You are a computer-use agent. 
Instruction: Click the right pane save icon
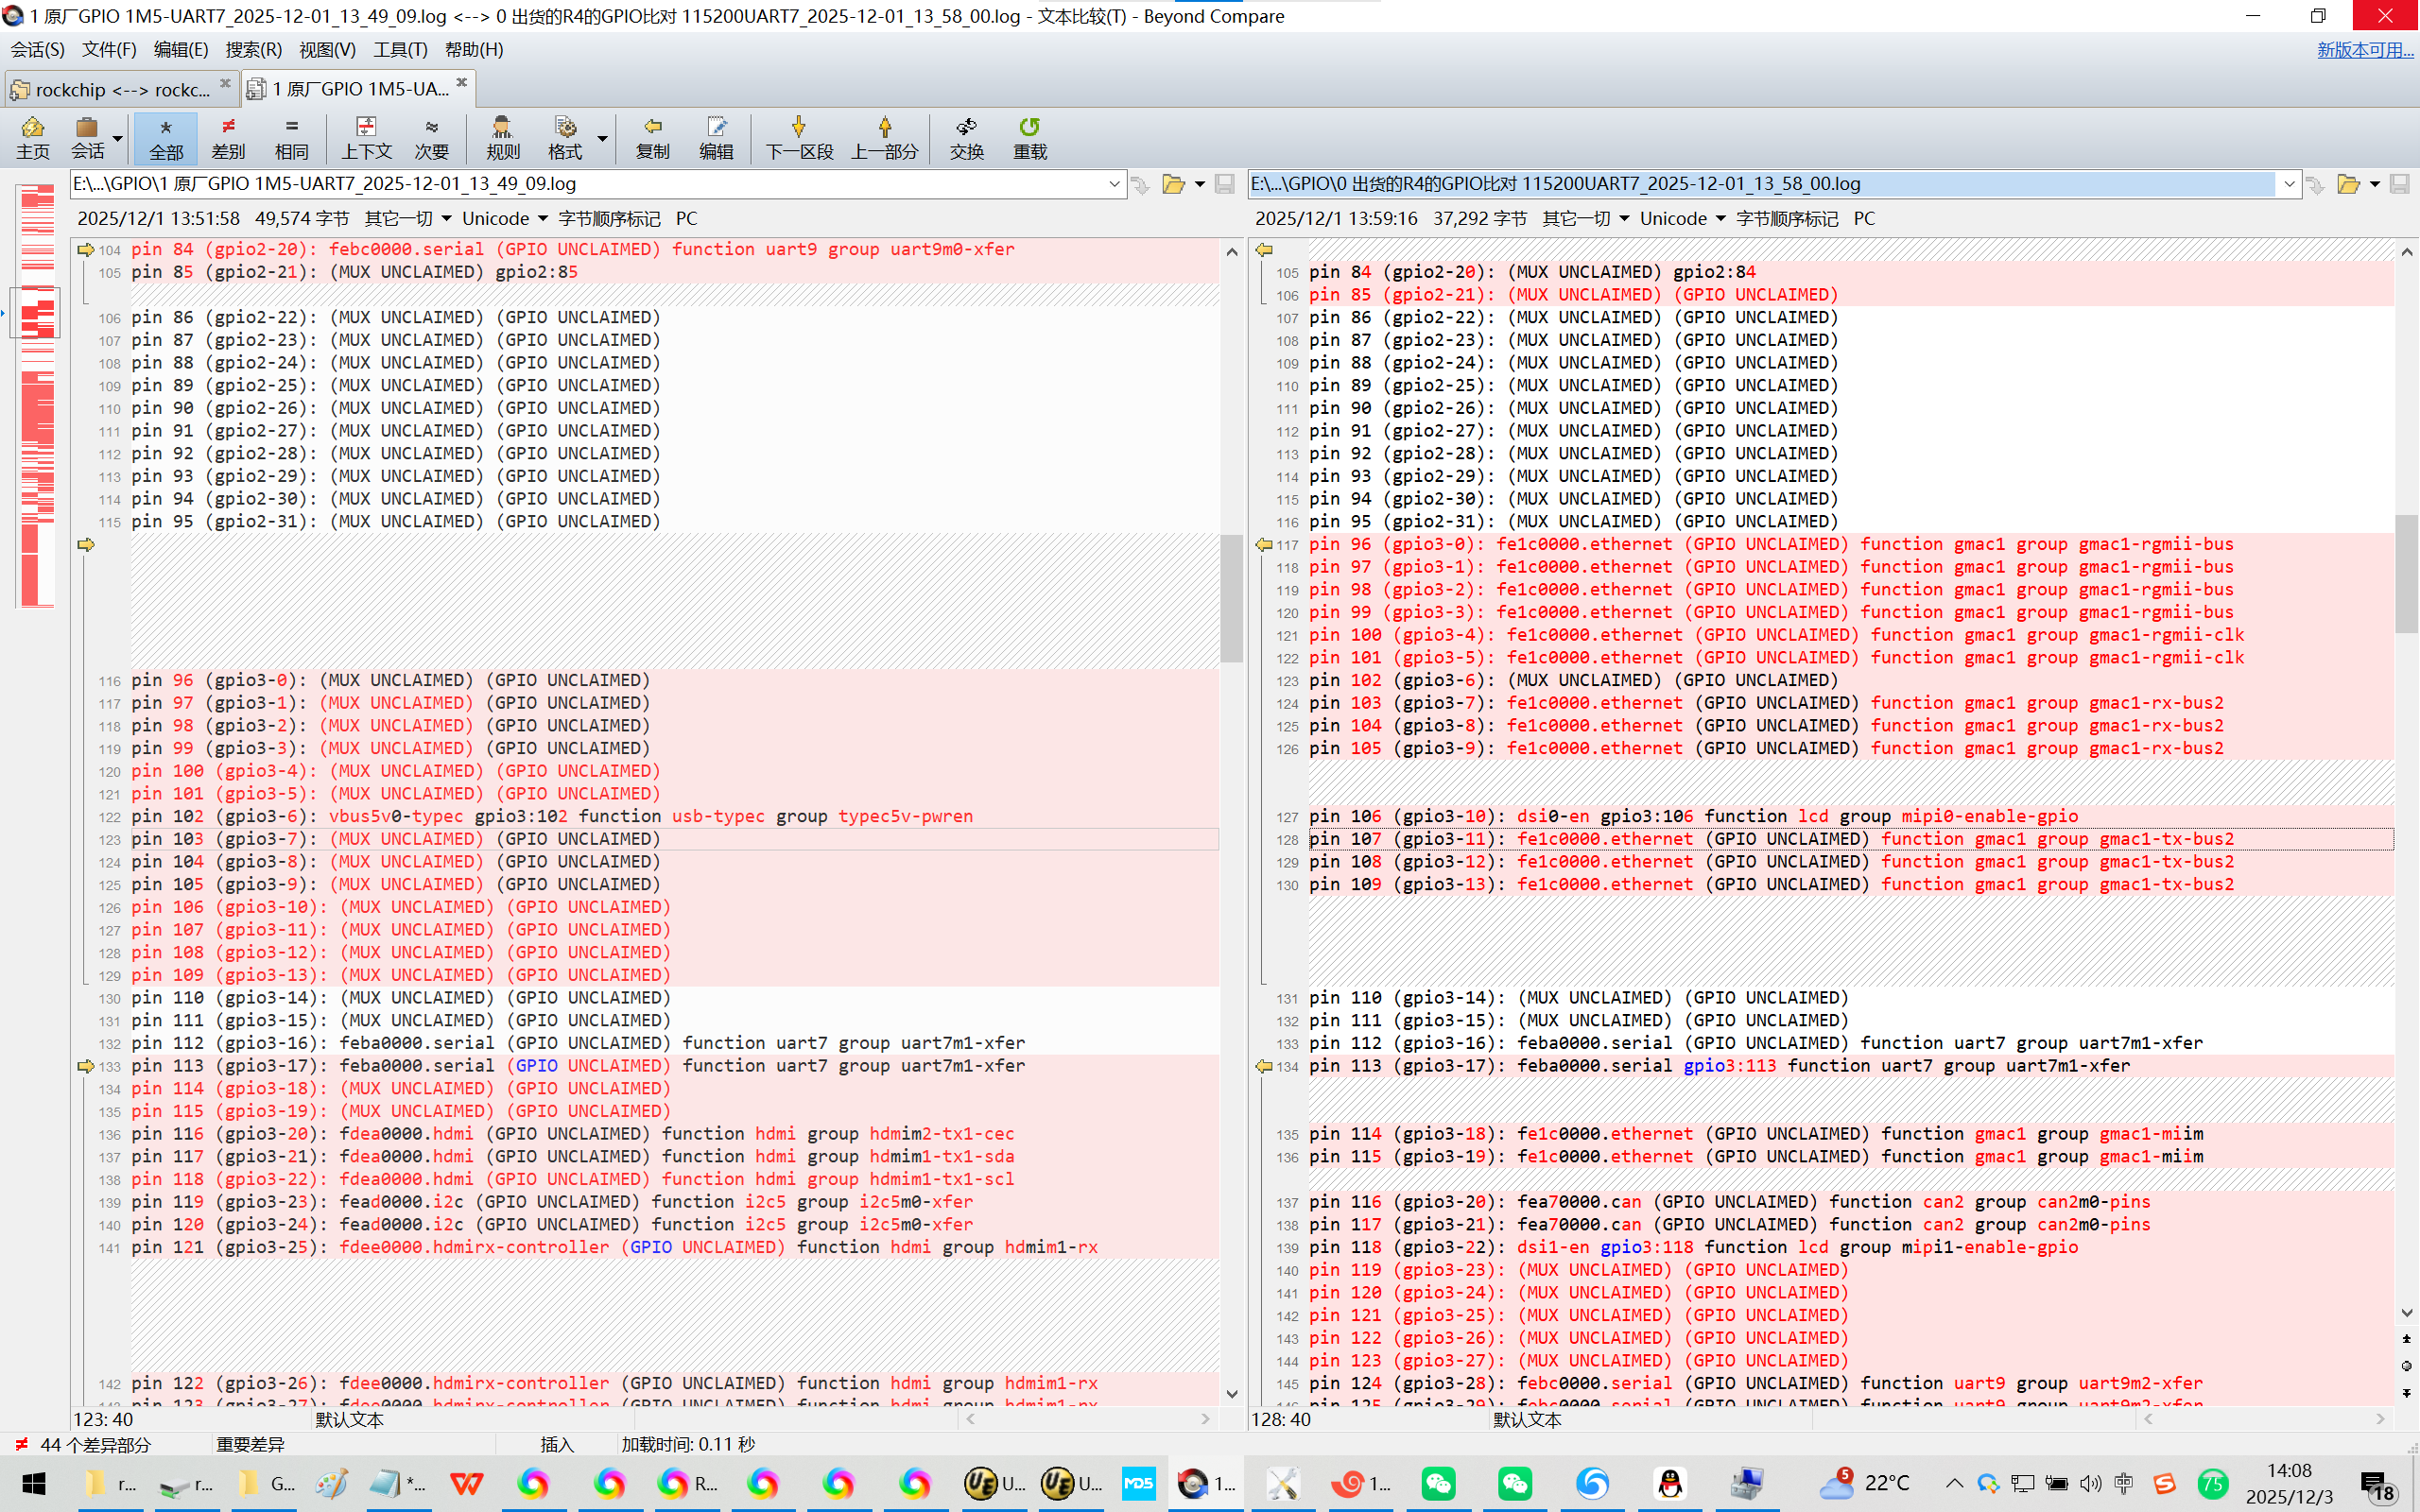tap(2398, 184)
